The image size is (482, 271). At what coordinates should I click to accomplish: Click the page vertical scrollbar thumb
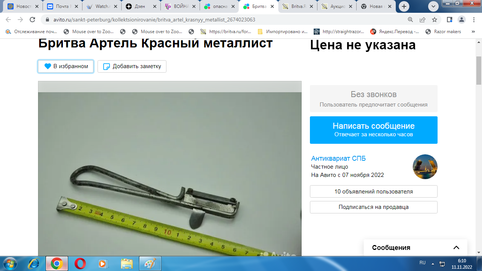coord(479,70)
